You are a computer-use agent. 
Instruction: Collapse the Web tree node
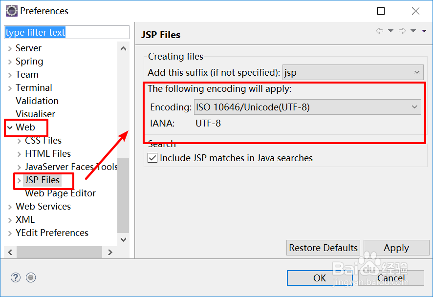(10, 127)
